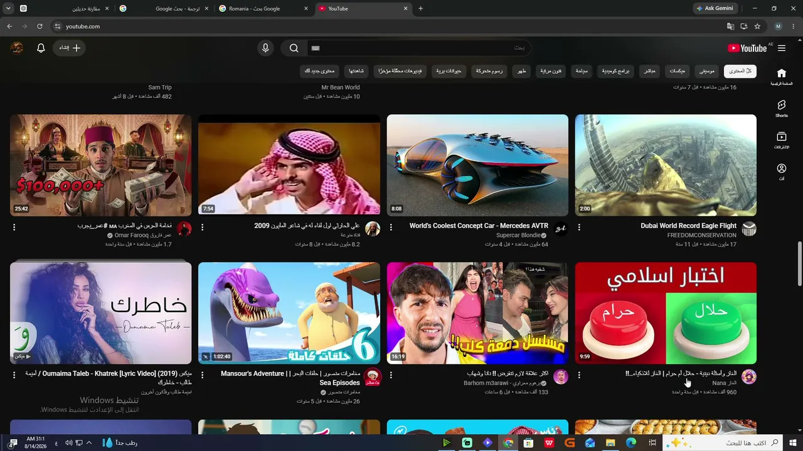Click the translate page icon
The height and width of the screenshot is (451, 803).
pyautogui.click(x=730, y=26)
